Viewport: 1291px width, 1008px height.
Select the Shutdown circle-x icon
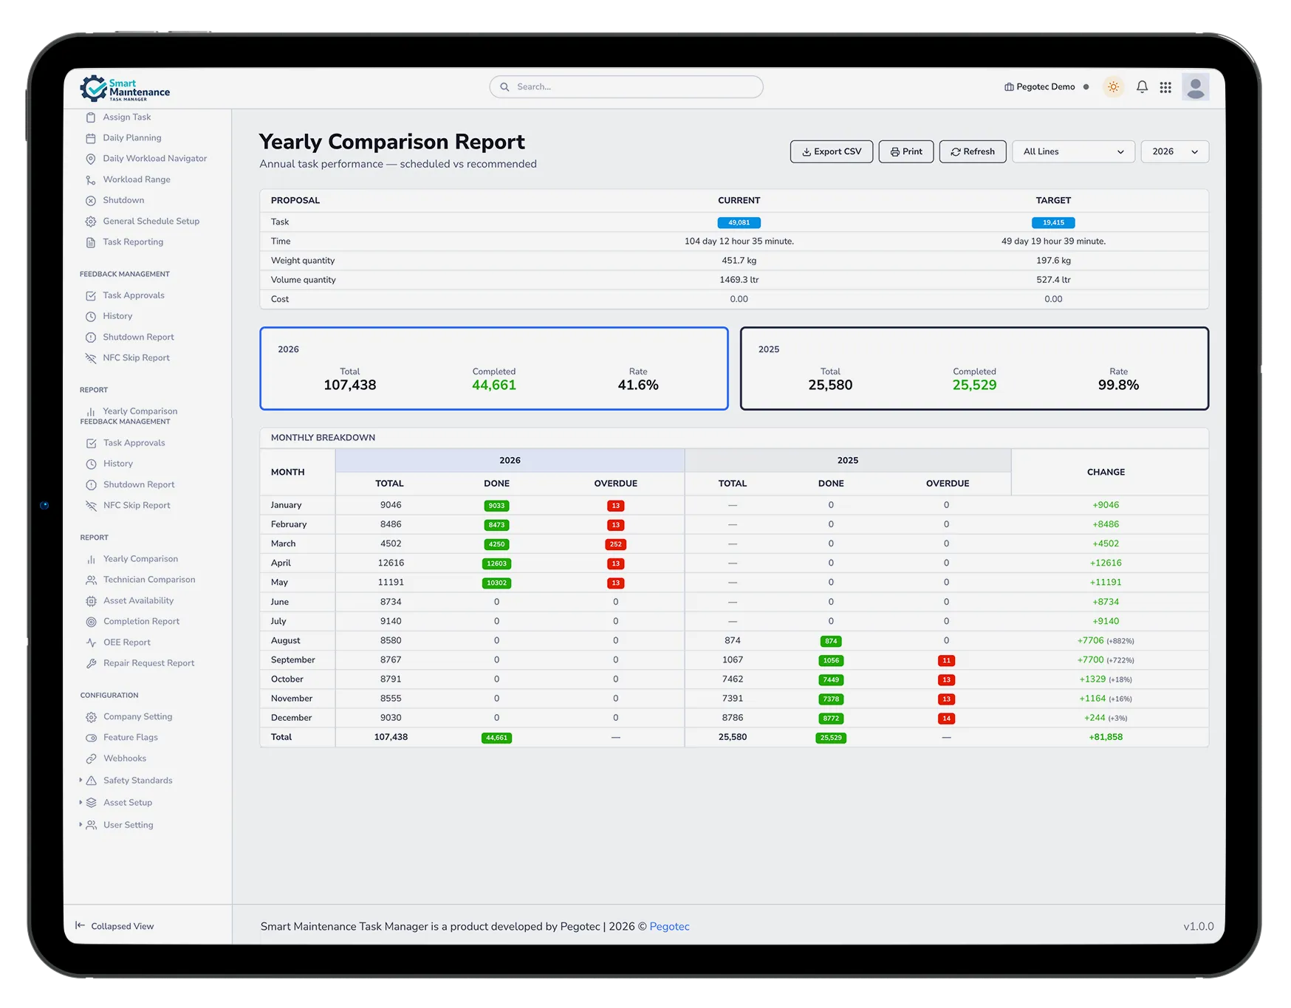point(91,201)
